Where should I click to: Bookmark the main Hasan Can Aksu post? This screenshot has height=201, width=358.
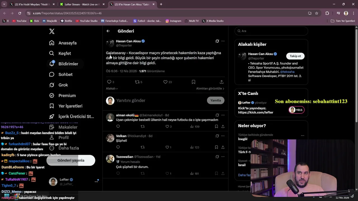tap(194, 82)
